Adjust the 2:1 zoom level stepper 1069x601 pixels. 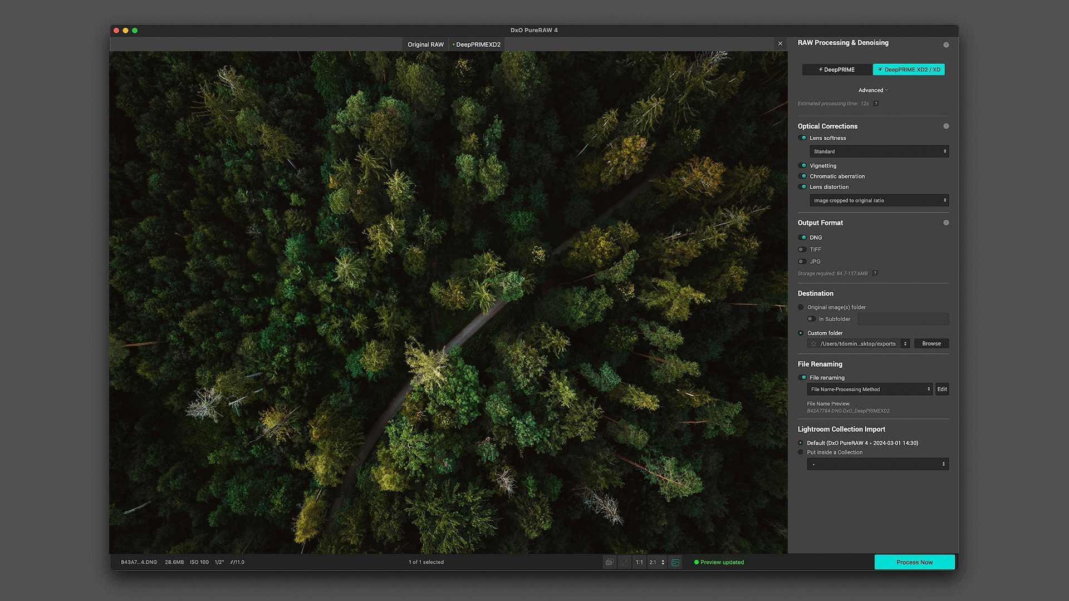663,562
